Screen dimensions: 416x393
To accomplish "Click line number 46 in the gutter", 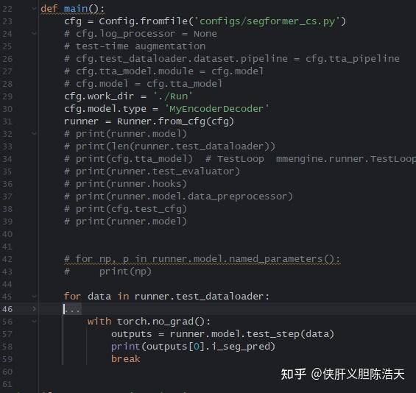I will 7,309.
